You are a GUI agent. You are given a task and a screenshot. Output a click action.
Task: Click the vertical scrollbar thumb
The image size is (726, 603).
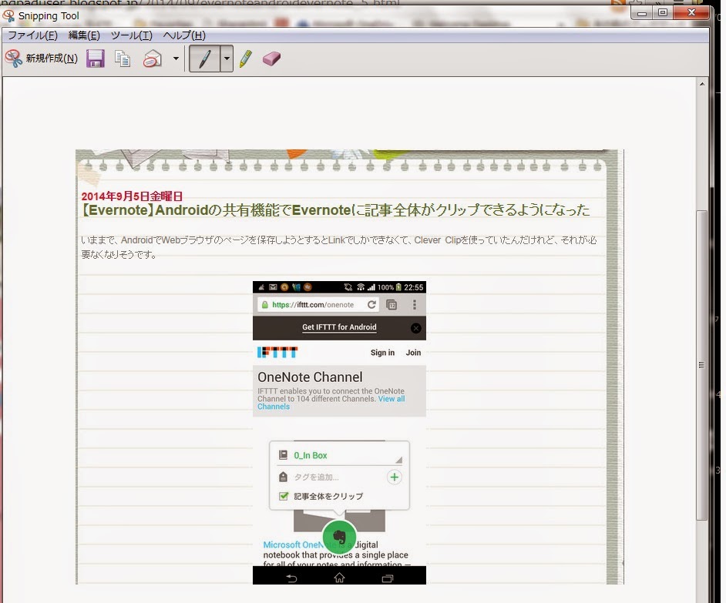point(702,365)
